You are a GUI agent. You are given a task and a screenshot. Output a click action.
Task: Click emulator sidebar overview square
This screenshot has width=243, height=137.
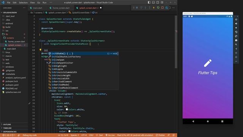pos(236,57)
